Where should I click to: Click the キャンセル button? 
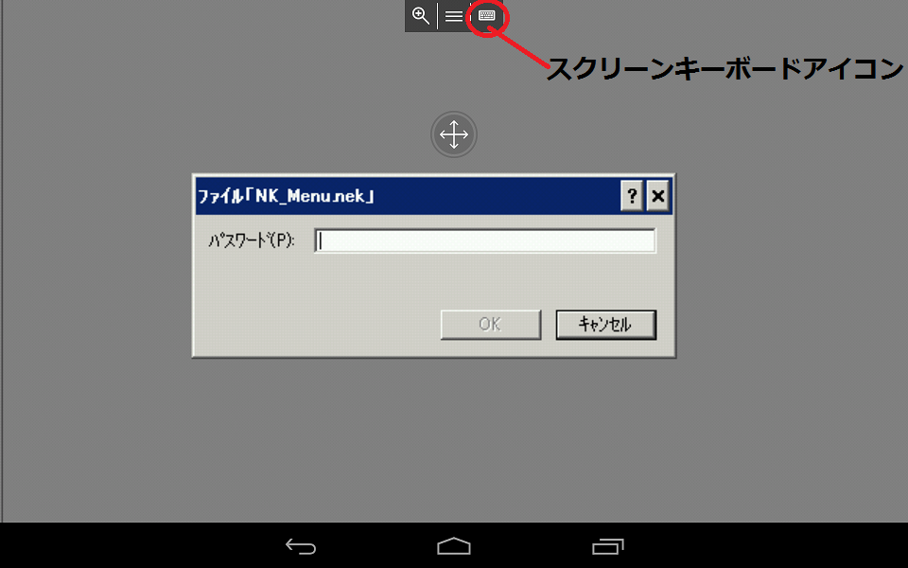tap(605, 324)
